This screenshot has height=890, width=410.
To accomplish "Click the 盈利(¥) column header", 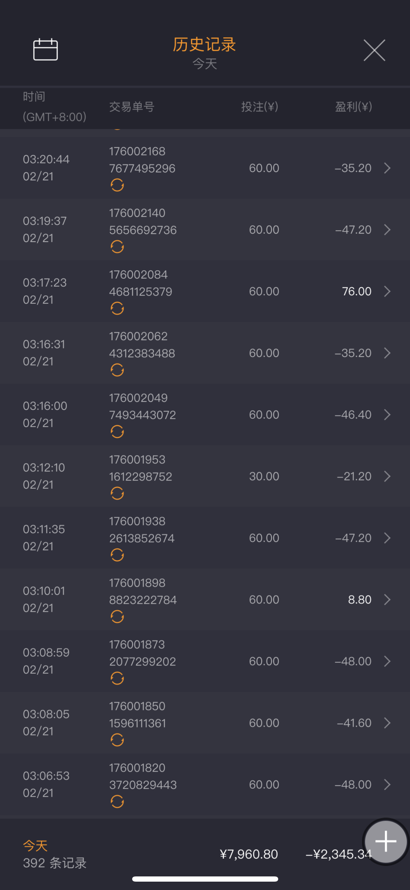I will 353,107.
